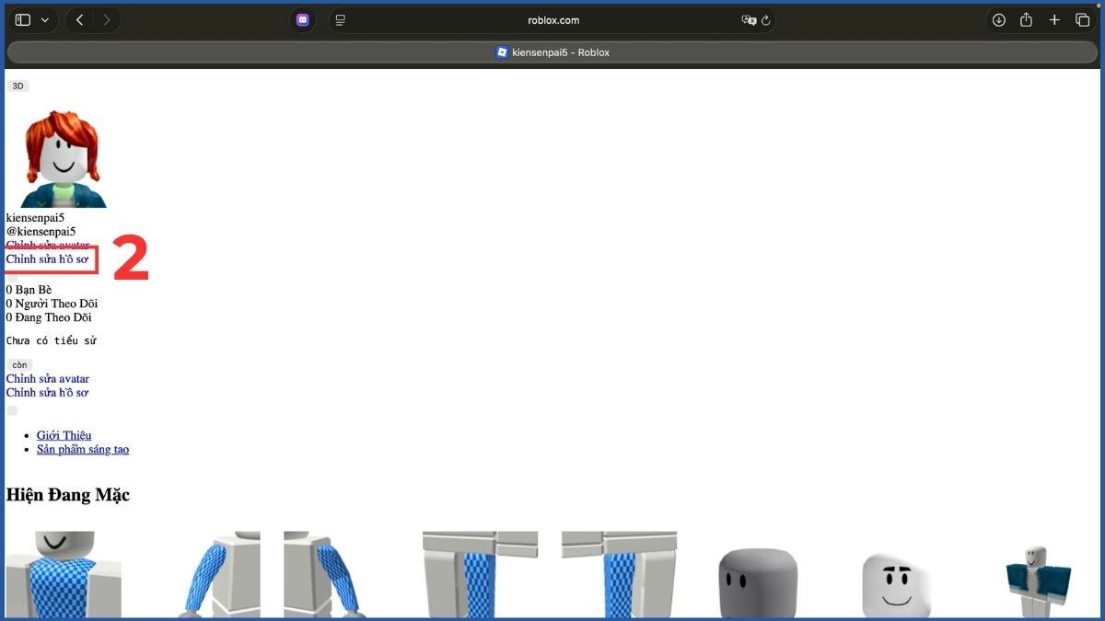Click the Roblox favicon in tab

[502, 52]
